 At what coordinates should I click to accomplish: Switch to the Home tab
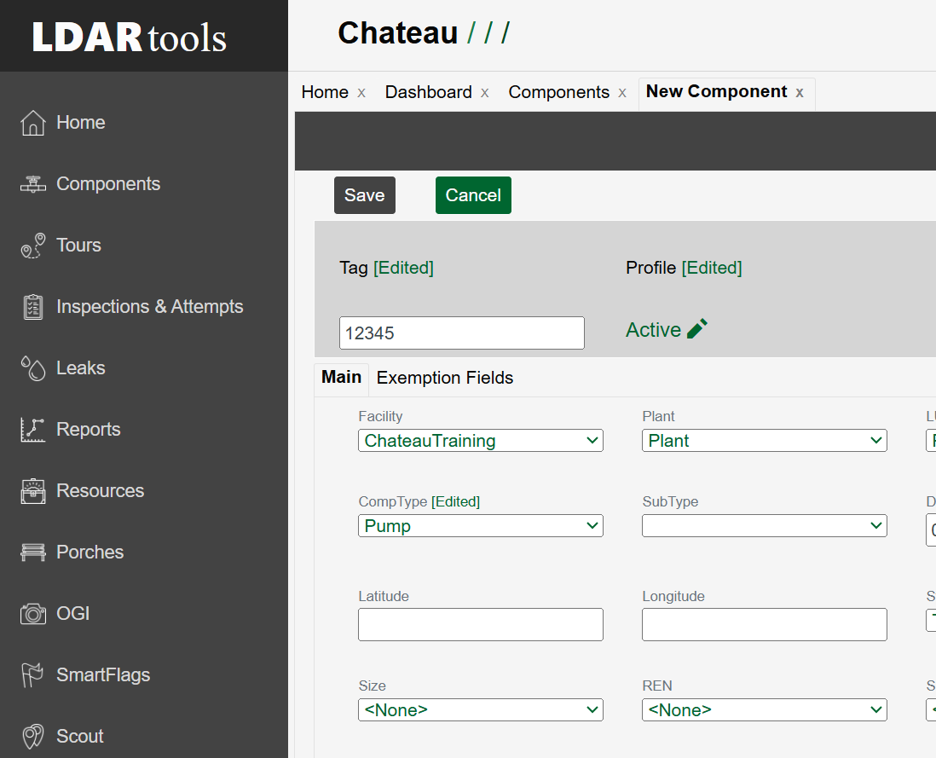click(325, 92)
